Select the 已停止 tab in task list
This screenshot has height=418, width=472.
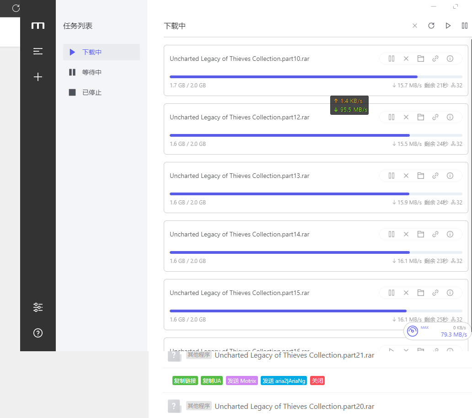click(102, 92)
